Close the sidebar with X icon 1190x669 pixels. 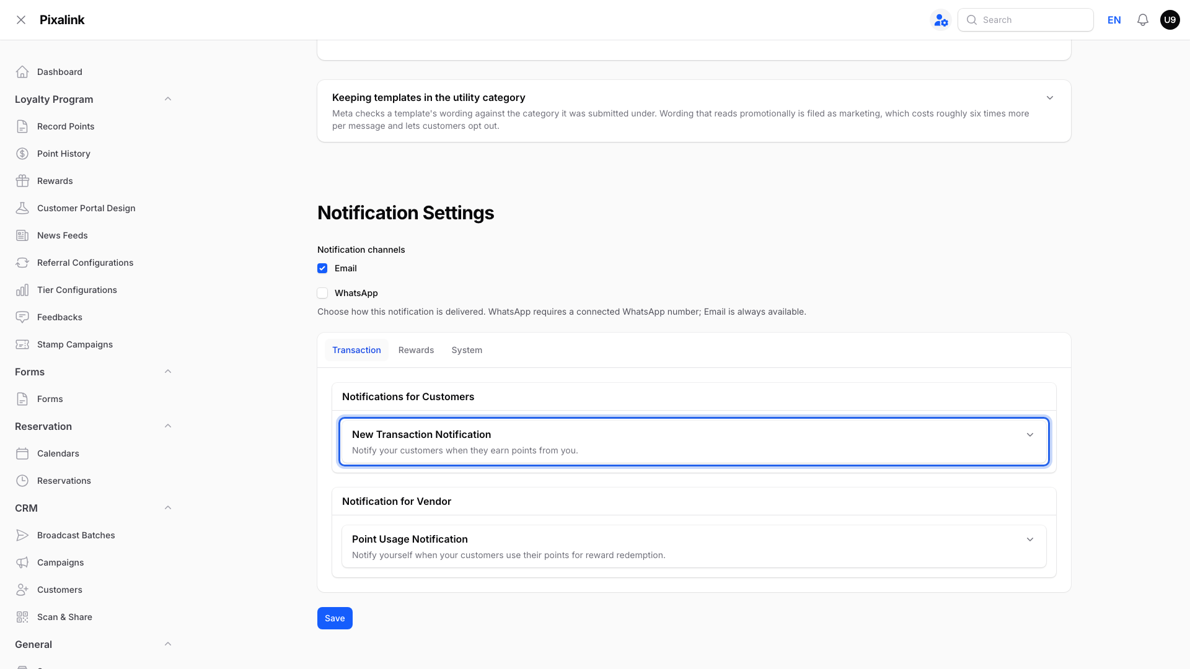tap(21, 20)
